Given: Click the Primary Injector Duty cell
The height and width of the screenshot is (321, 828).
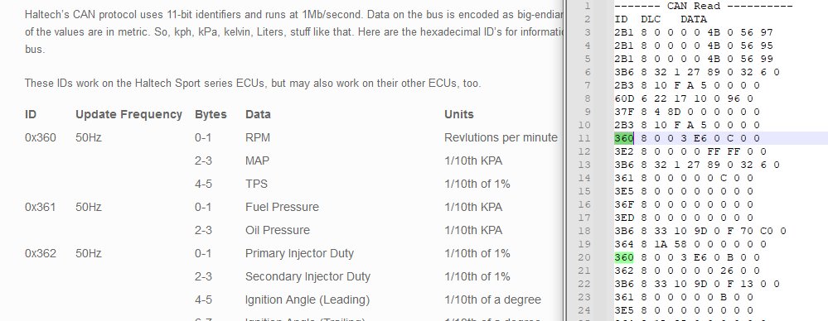Looking at the screenshot, I should click(x=299, y=253).
